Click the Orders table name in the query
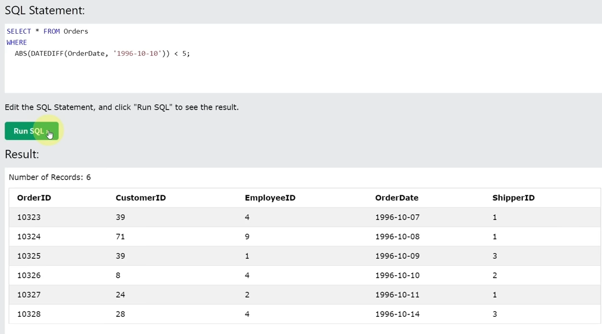Viewport: 602px width, 334px height. (x=75, y=31)
